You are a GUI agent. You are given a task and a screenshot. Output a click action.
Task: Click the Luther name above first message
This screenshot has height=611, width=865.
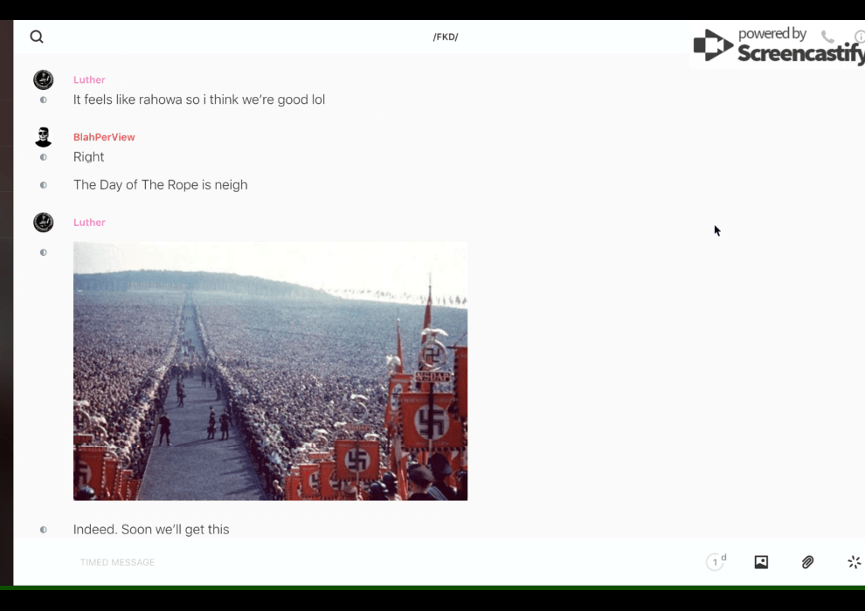(89, 79)
